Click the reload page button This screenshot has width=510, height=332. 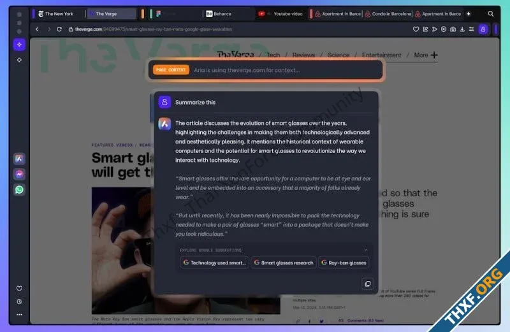[59, 29]
